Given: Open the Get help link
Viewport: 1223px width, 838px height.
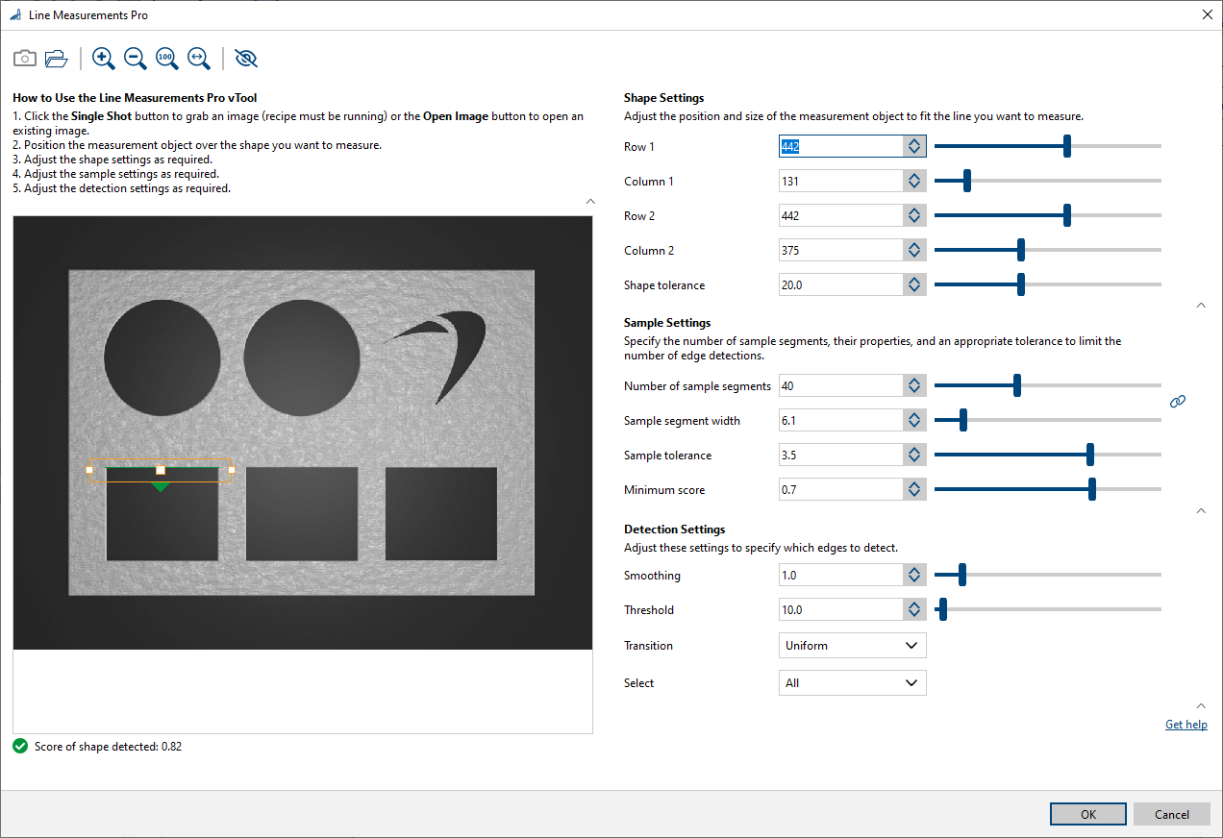Looking at the screenshot, I should click(1186, 725).
